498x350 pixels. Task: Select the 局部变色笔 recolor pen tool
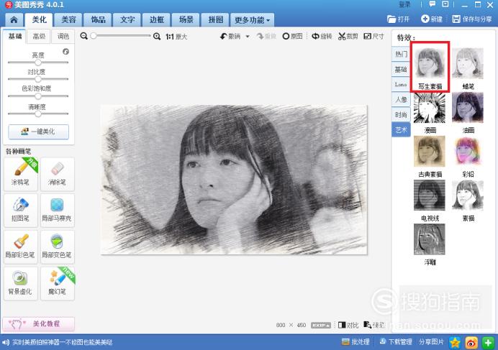[x=57, y=247]
